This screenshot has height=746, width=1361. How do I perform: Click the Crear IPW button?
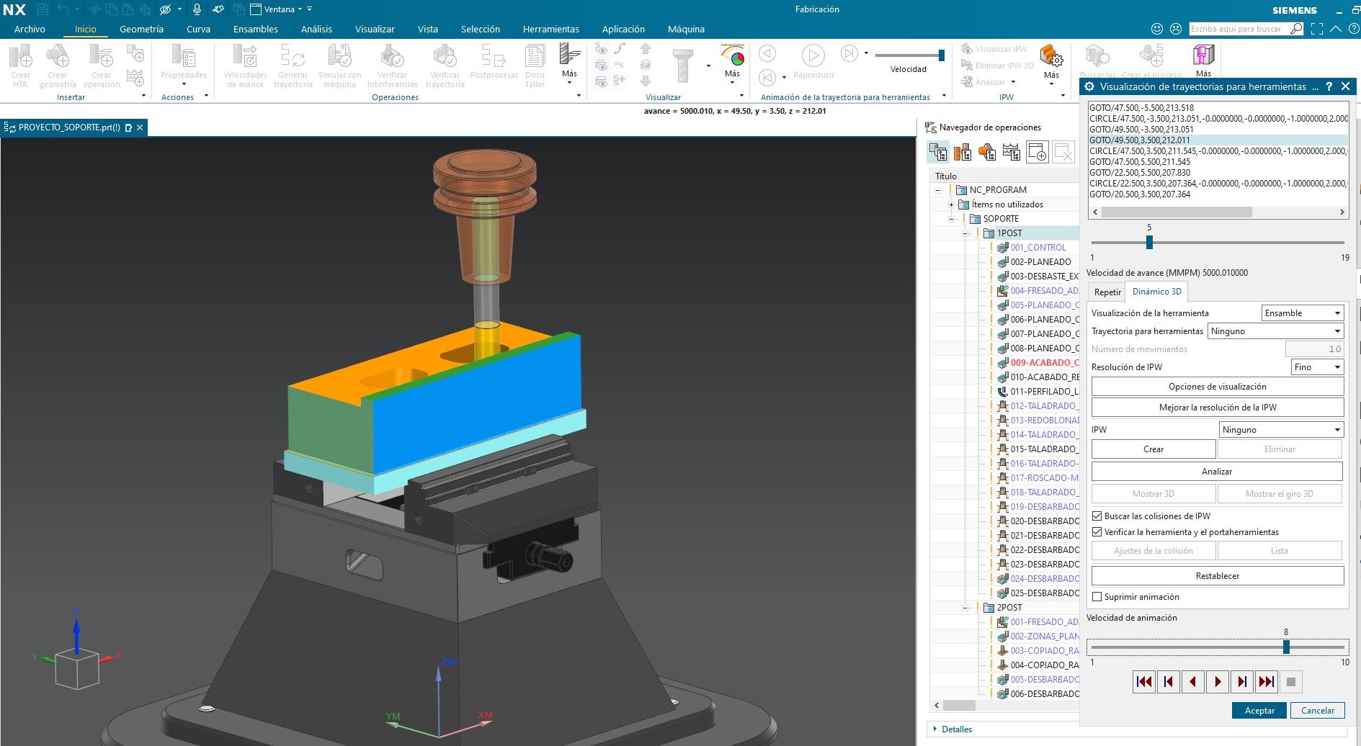[x=1153, y=449]
